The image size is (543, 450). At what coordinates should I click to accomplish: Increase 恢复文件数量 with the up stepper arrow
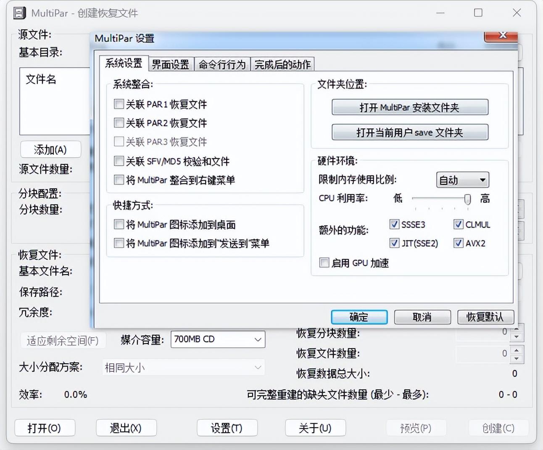click(517, 349)
